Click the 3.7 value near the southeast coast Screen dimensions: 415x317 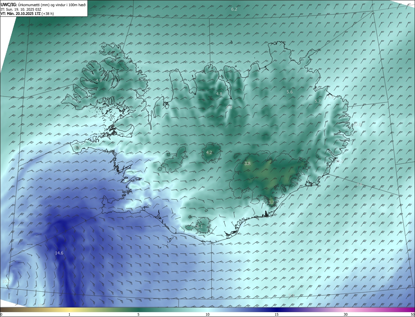pyautogui.click(x=271, y=203)
